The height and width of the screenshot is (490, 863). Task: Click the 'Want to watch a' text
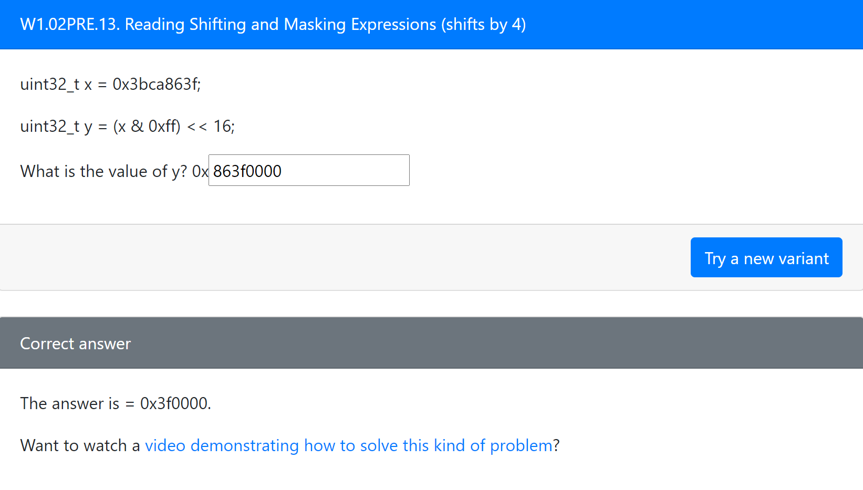[80, 445]
